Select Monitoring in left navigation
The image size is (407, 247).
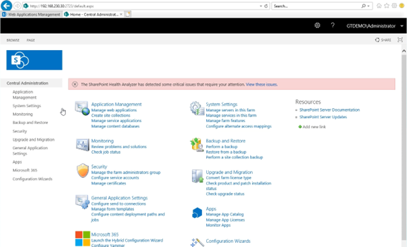tap(22, 114)
